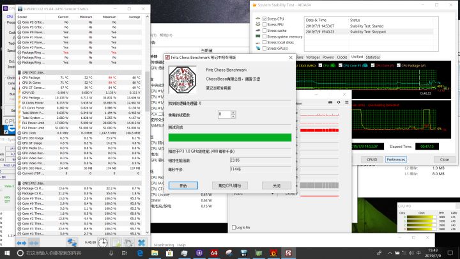This screenshot has height=259, width=460.
Task: Switch to Powers tab in AIDA64
Action: click(328, 58)
